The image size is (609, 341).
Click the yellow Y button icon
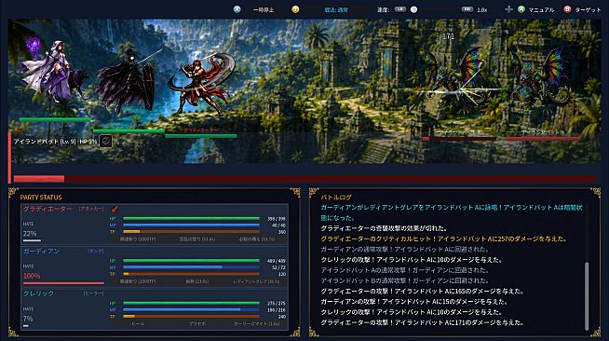pyautogui.click(x=295, y=9)
